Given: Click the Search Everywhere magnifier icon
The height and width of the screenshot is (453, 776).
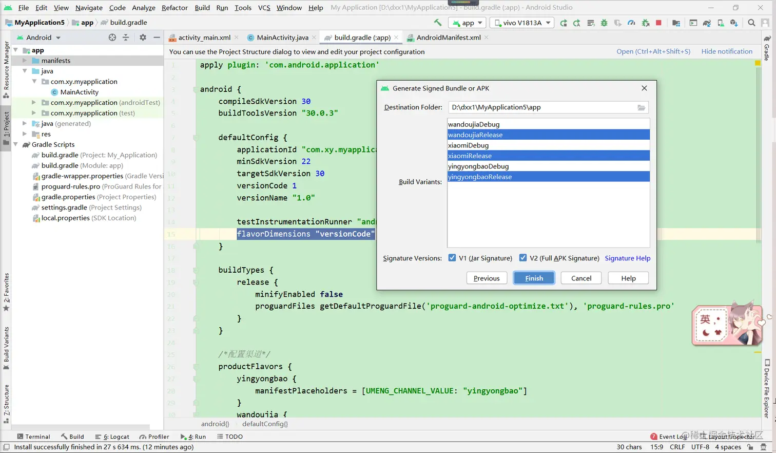Looking at the screenshot, I should 751,23.
